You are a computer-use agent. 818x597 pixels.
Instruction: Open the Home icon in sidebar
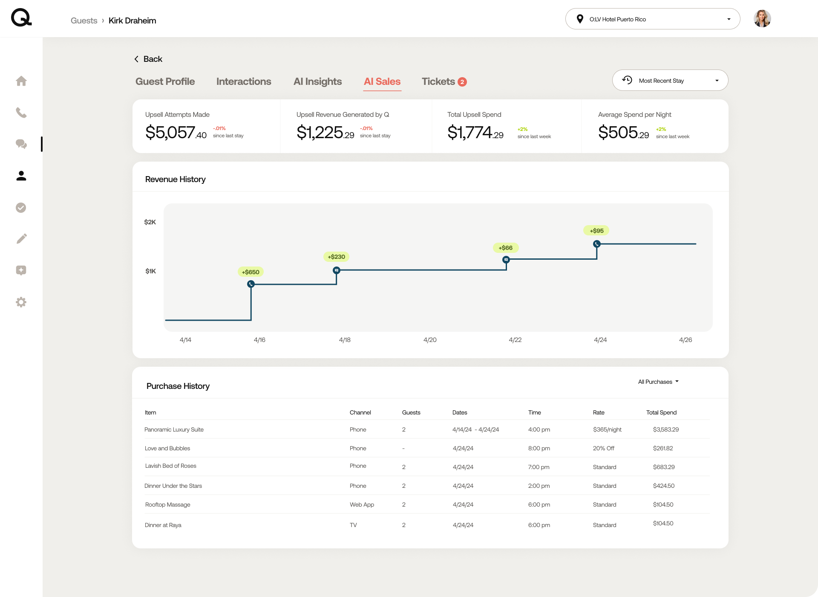(x=21, y=81)
